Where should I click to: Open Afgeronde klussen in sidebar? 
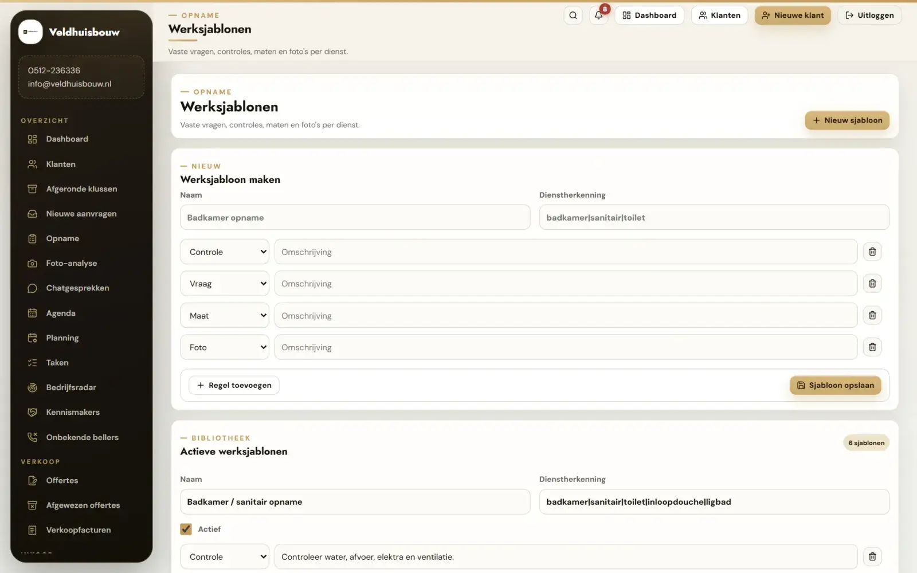(x=81, y=189)
